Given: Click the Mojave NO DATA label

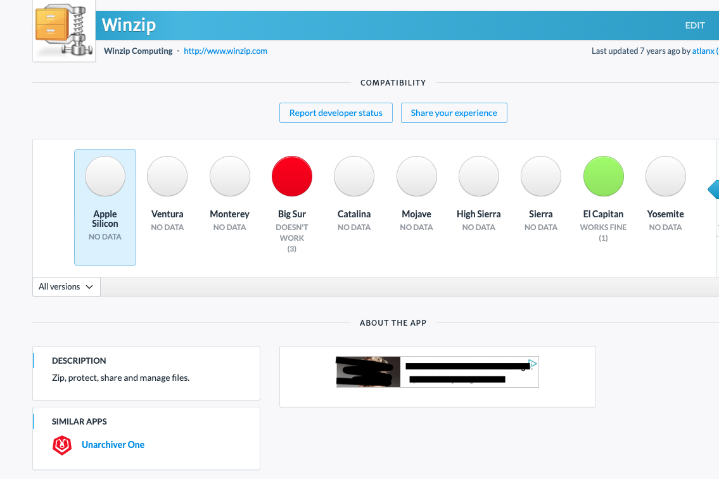Looking at the screenshot, I should click(x=416, y=227).
